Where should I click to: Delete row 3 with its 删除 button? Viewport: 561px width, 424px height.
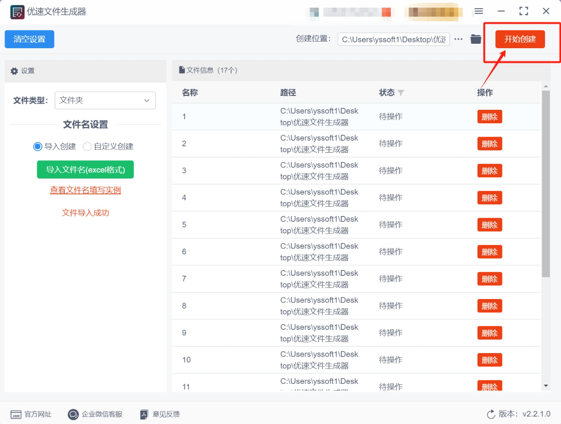click(x=490, y=170)
